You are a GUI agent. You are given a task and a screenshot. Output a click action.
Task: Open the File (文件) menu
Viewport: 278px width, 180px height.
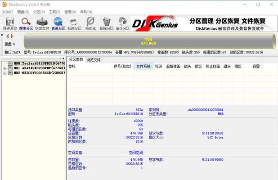pyautogui.click(x=8, y=12)
